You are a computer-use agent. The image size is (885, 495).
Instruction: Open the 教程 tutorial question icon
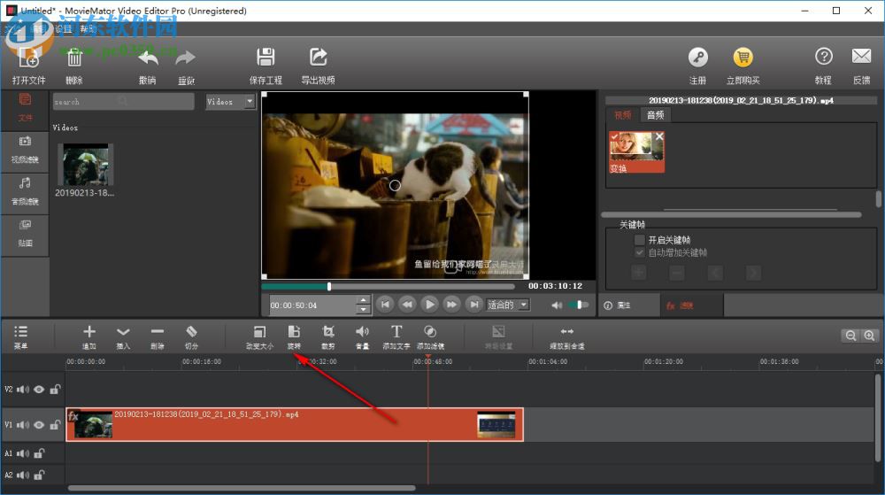tap(823, 57)
